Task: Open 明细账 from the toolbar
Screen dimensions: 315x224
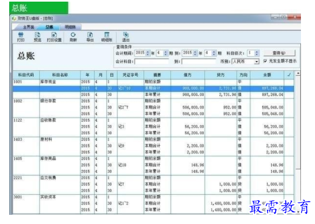Action: pyautogui.click(x=106, y=37)
